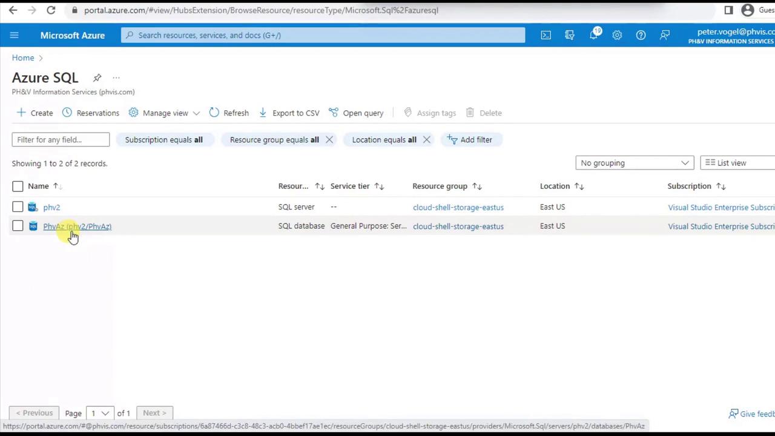This screenshot has width=775, height=436.
Task: Remove the Resource group filter
Action: click(329, 140)
